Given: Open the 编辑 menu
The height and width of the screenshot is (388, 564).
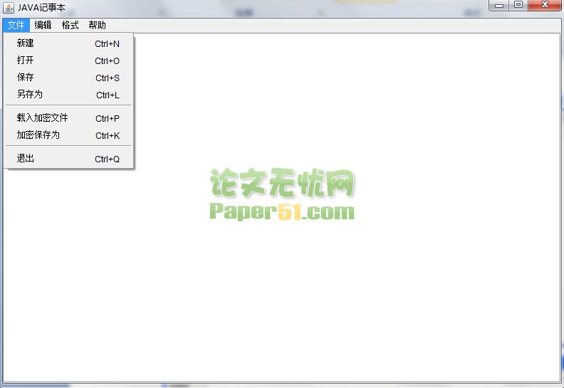Looking at the screenshot, I should (43, 25).
